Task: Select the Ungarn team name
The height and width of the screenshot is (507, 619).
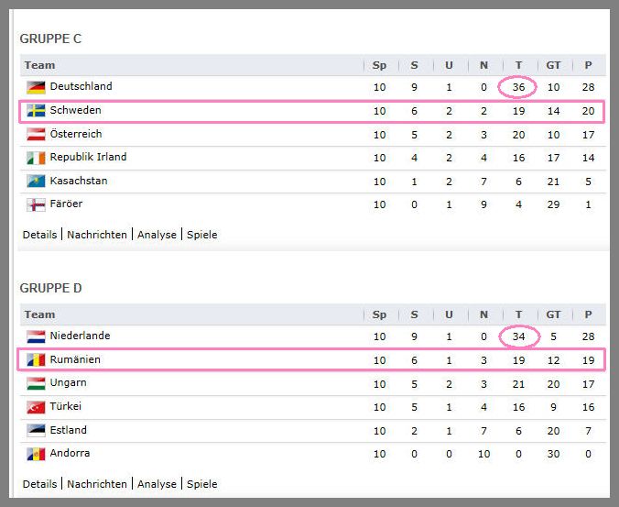Action: click(x=69, y=383)
